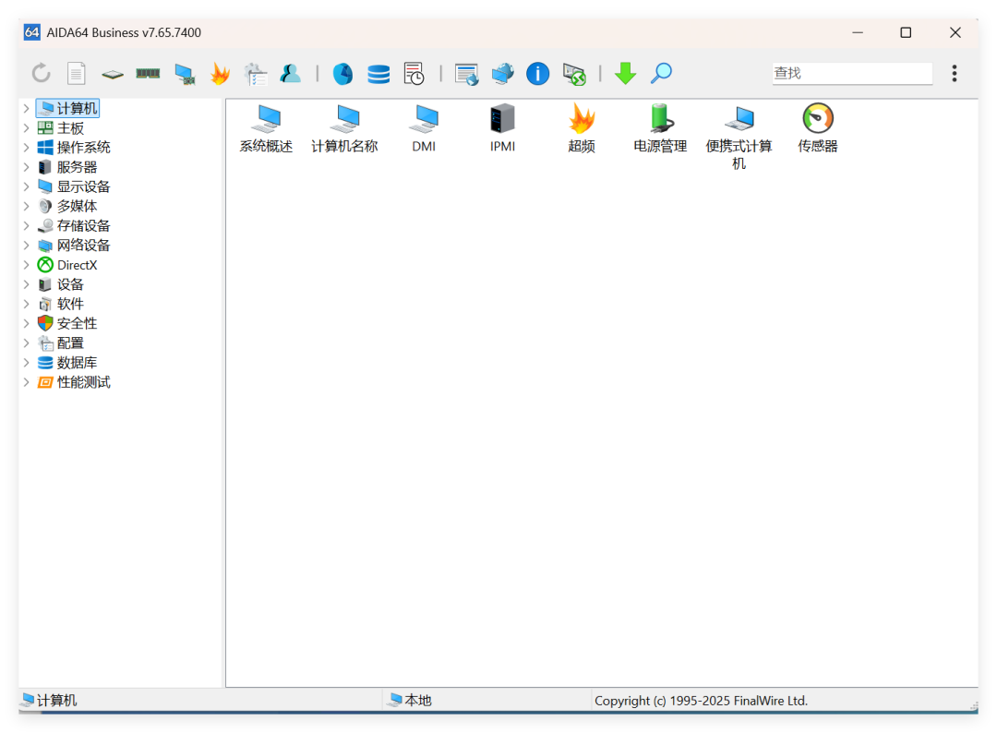The image size is (997, 733).
Task: Click the green memory module toolbar icon
Action: click(x=148, y=74)
